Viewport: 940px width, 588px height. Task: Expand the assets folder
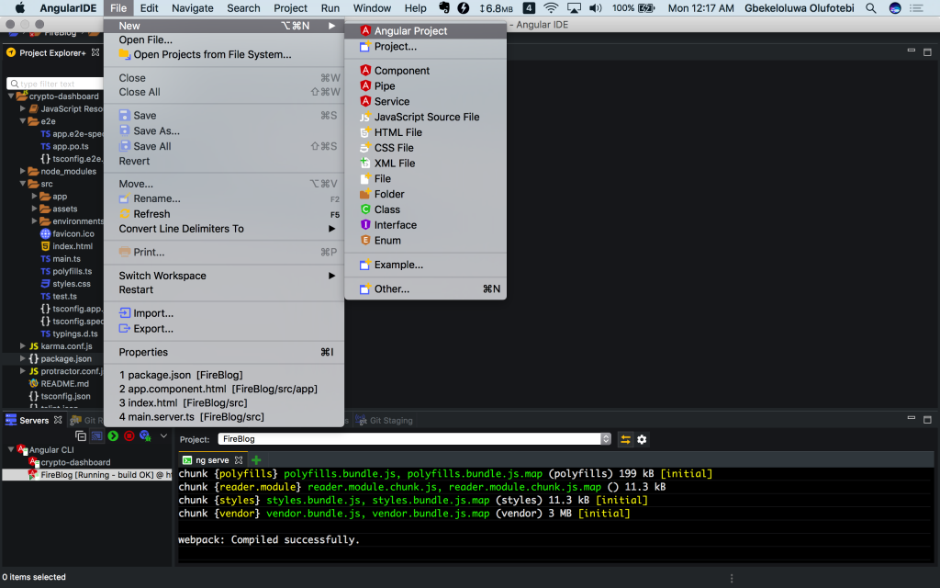tap(34, 209)
